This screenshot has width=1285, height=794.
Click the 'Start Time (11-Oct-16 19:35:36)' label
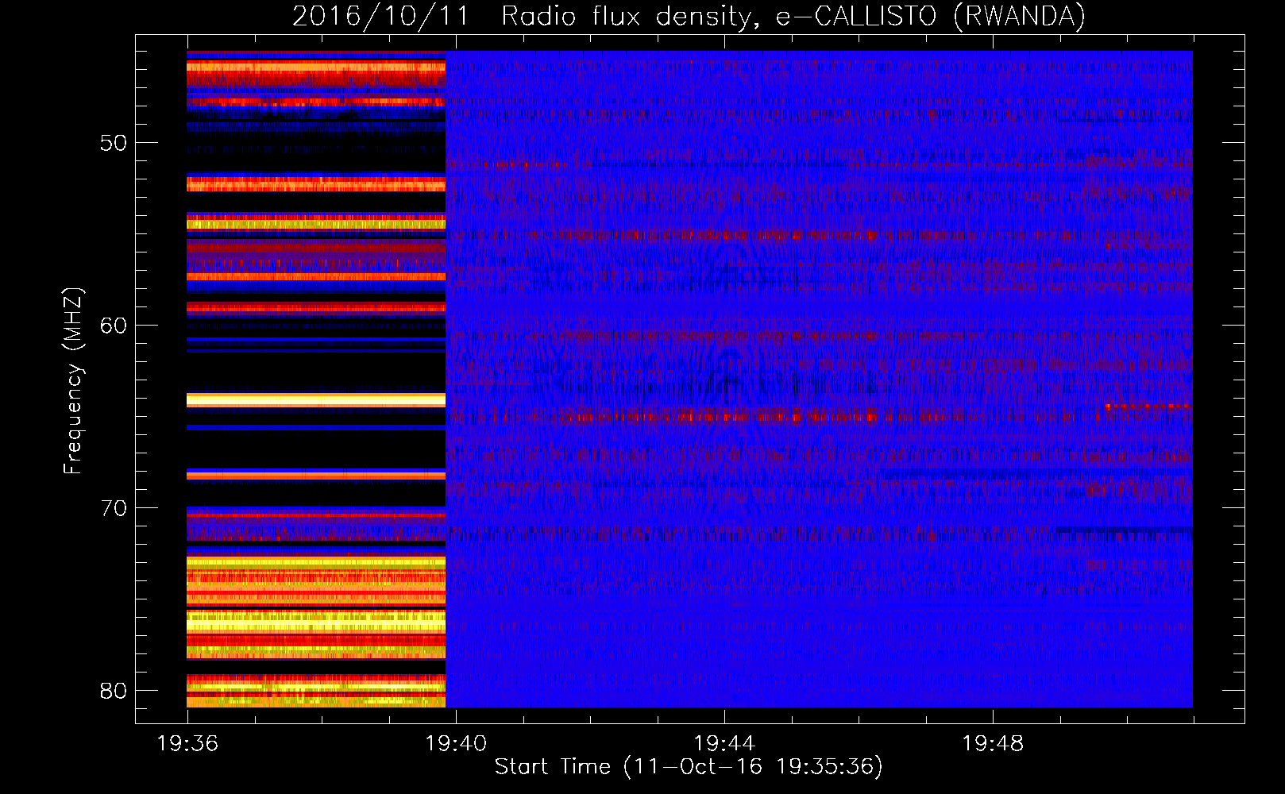689,767
